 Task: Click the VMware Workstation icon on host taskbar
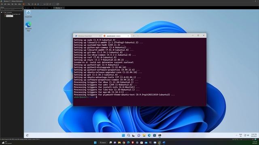[159, 143]
